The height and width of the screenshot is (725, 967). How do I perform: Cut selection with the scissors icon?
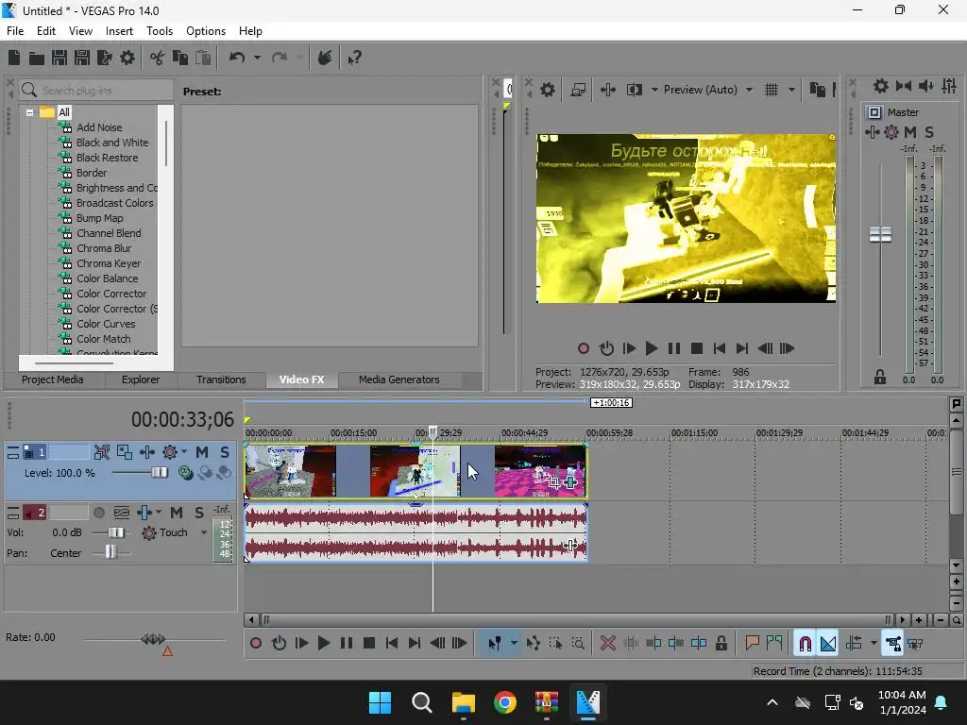[x=158, y=58]
